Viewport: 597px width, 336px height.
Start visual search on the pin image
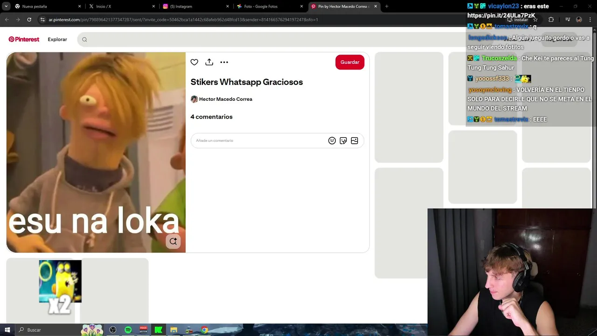click(173, 241)
